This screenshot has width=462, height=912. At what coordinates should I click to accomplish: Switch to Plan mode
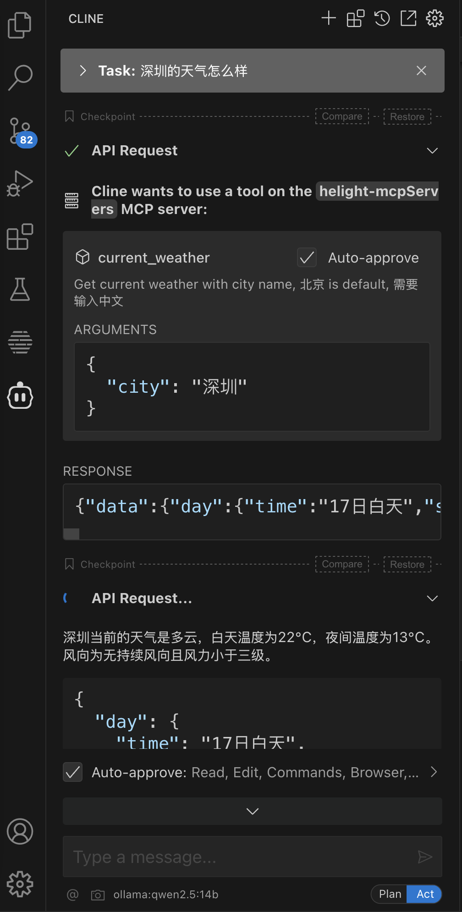pyautogui.click(x=390, y=894)
